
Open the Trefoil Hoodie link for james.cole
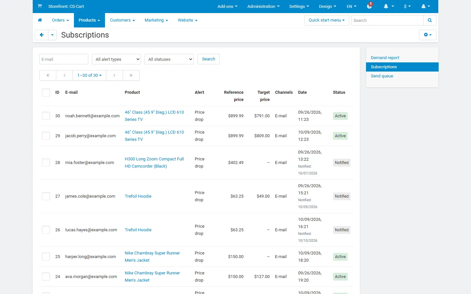(x=138, y=196)
